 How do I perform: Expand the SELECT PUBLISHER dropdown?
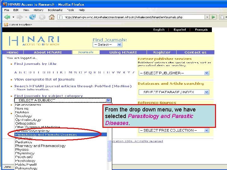[x=174, y=73]
